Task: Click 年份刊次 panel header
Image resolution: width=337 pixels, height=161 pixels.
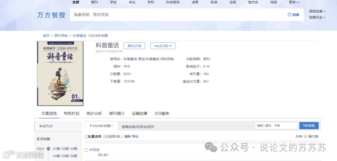Action: point(58,126)
